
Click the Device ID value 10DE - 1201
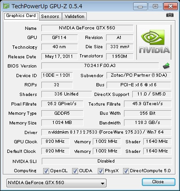click(57, 75)
